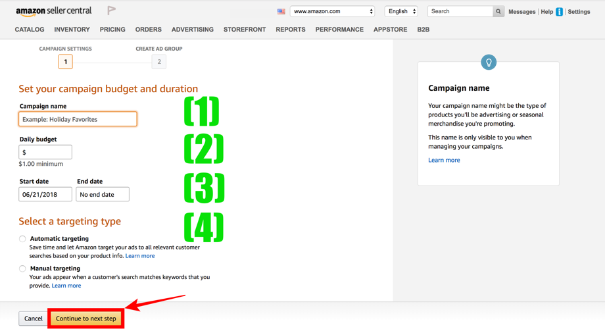Open the End date picker field
The image size is (605, 333).
103,194
